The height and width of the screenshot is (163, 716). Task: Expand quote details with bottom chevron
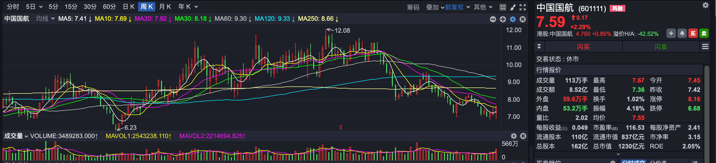[x=619, y=154]
